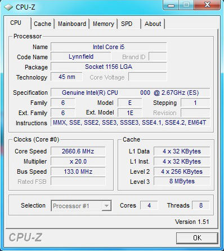
Task: Click the Ext. Model value 1E
Action: 130,113
